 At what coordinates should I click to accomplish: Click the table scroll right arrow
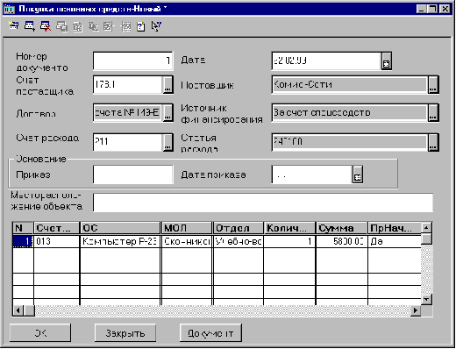(x=415, y=310)
